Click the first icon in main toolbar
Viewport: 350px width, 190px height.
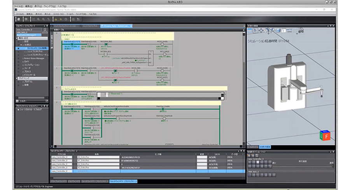[x=18, y=19]
